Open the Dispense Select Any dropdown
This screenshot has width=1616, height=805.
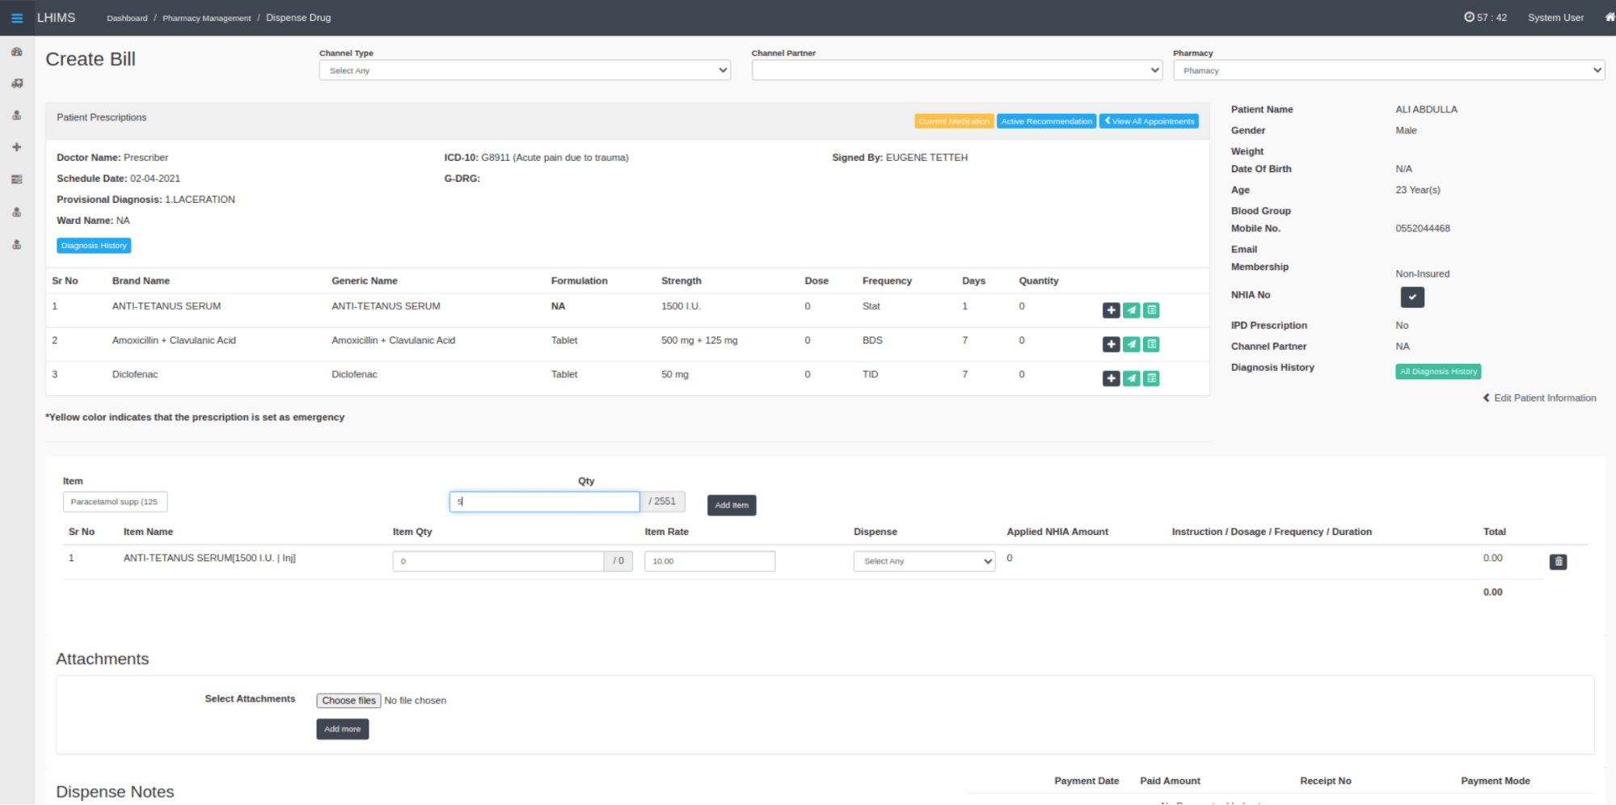[924, 561]
